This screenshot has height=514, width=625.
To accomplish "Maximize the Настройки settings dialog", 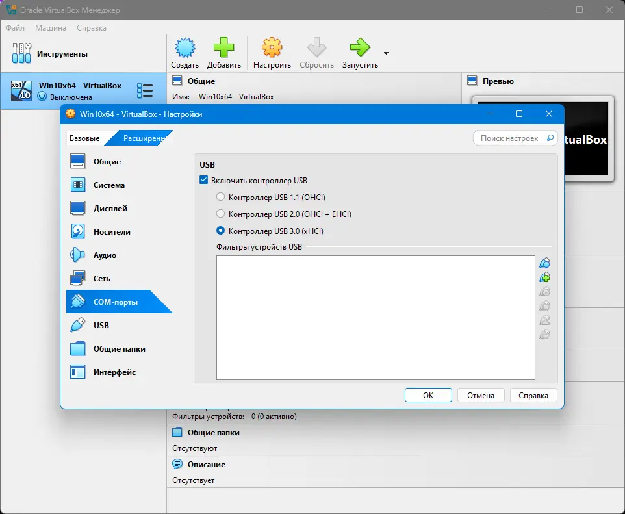I will (x=519, y=114).
